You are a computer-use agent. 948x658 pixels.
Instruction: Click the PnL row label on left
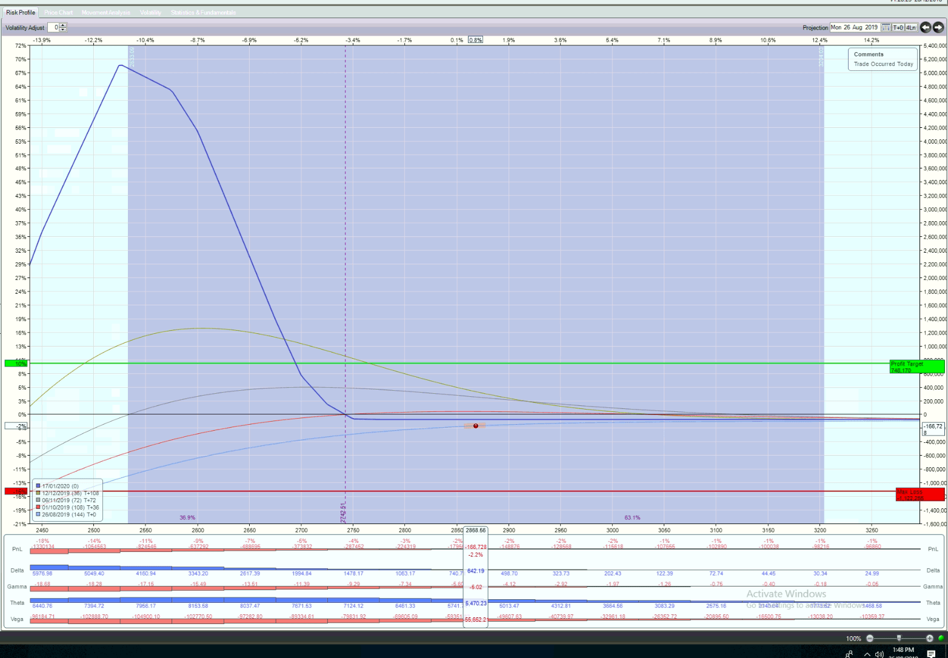[17, 549]
